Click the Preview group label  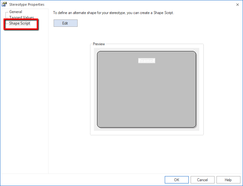click(99, 44)
